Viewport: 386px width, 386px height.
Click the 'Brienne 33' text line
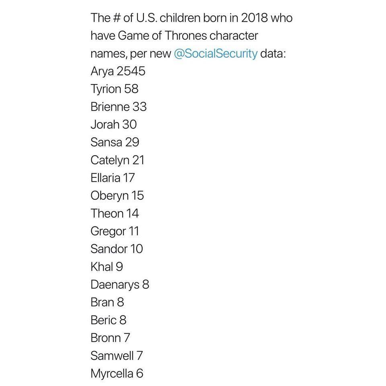tap(119, 107)
